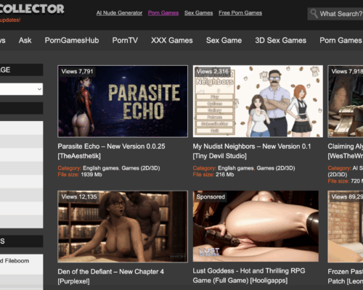
Task: Click 'Games (2D/3D)' category under Parasite Echo
Action: [x=141, y=168]
